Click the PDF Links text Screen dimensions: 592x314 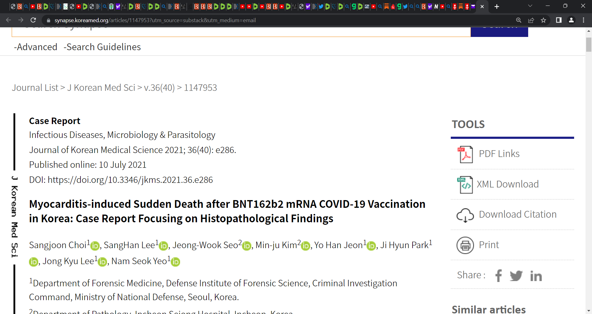(499, 154)
